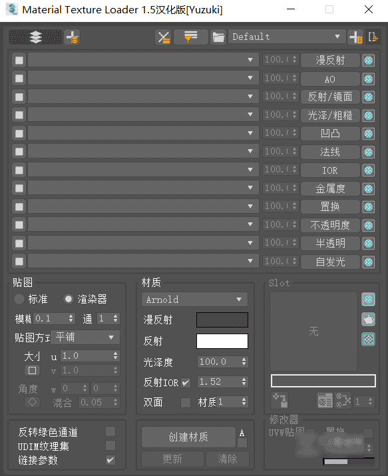Click the teapot icon in Slot panel
Screen dimensions: 388x476
368,320
